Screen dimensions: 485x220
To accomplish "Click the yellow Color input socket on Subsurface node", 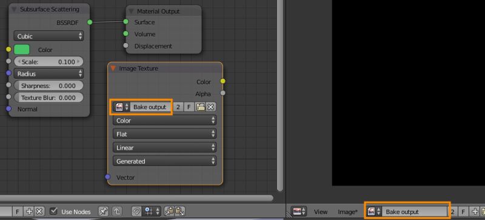I will (8, 49).
